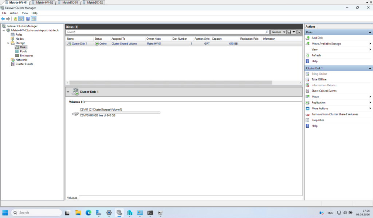Viewport: 373px width, 218px height.
Task: Select the Volumes tab at the bottom
Action: click(x=72, y=198)
